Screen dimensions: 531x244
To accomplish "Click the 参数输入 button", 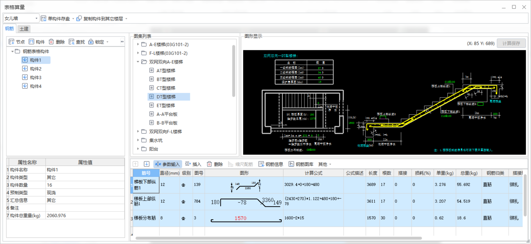I will click(x=168, y=164).
